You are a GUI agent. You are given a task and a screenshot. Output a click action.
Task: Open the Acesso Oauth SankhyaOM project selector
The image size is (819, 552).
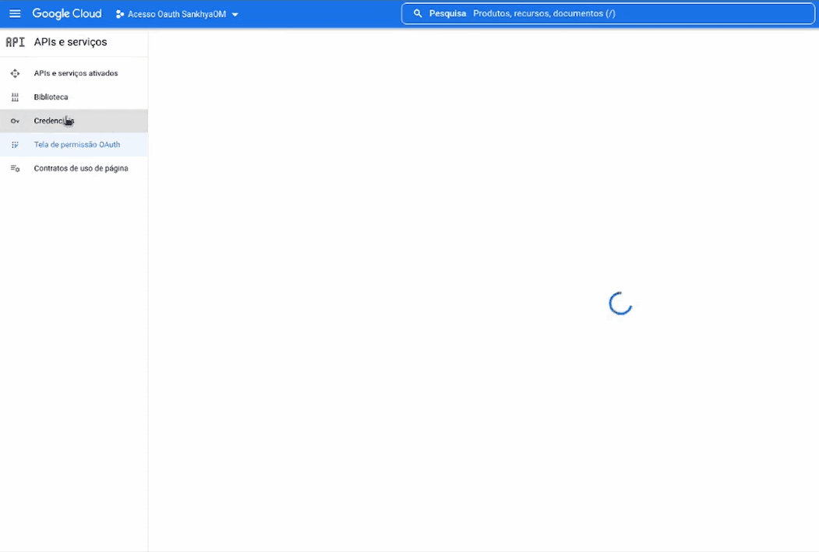pos(177,14)
